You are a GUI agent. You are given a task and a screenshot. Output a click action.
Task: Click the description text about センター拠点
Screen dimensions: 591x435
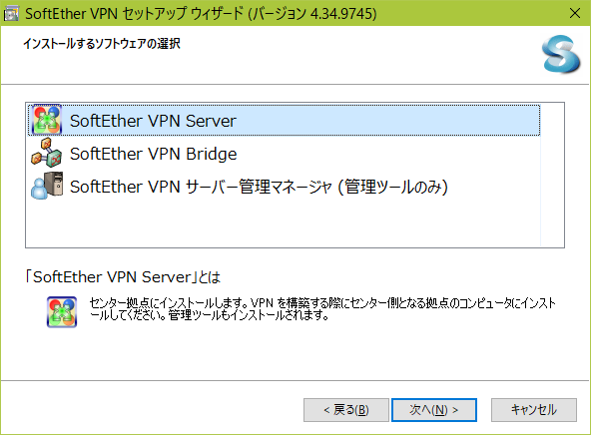pos(322,309)
